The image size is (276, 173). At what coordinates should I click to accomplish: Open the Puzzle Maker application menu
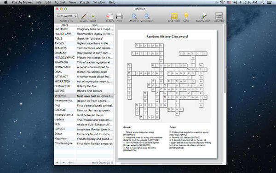click(x=22, y=2)
